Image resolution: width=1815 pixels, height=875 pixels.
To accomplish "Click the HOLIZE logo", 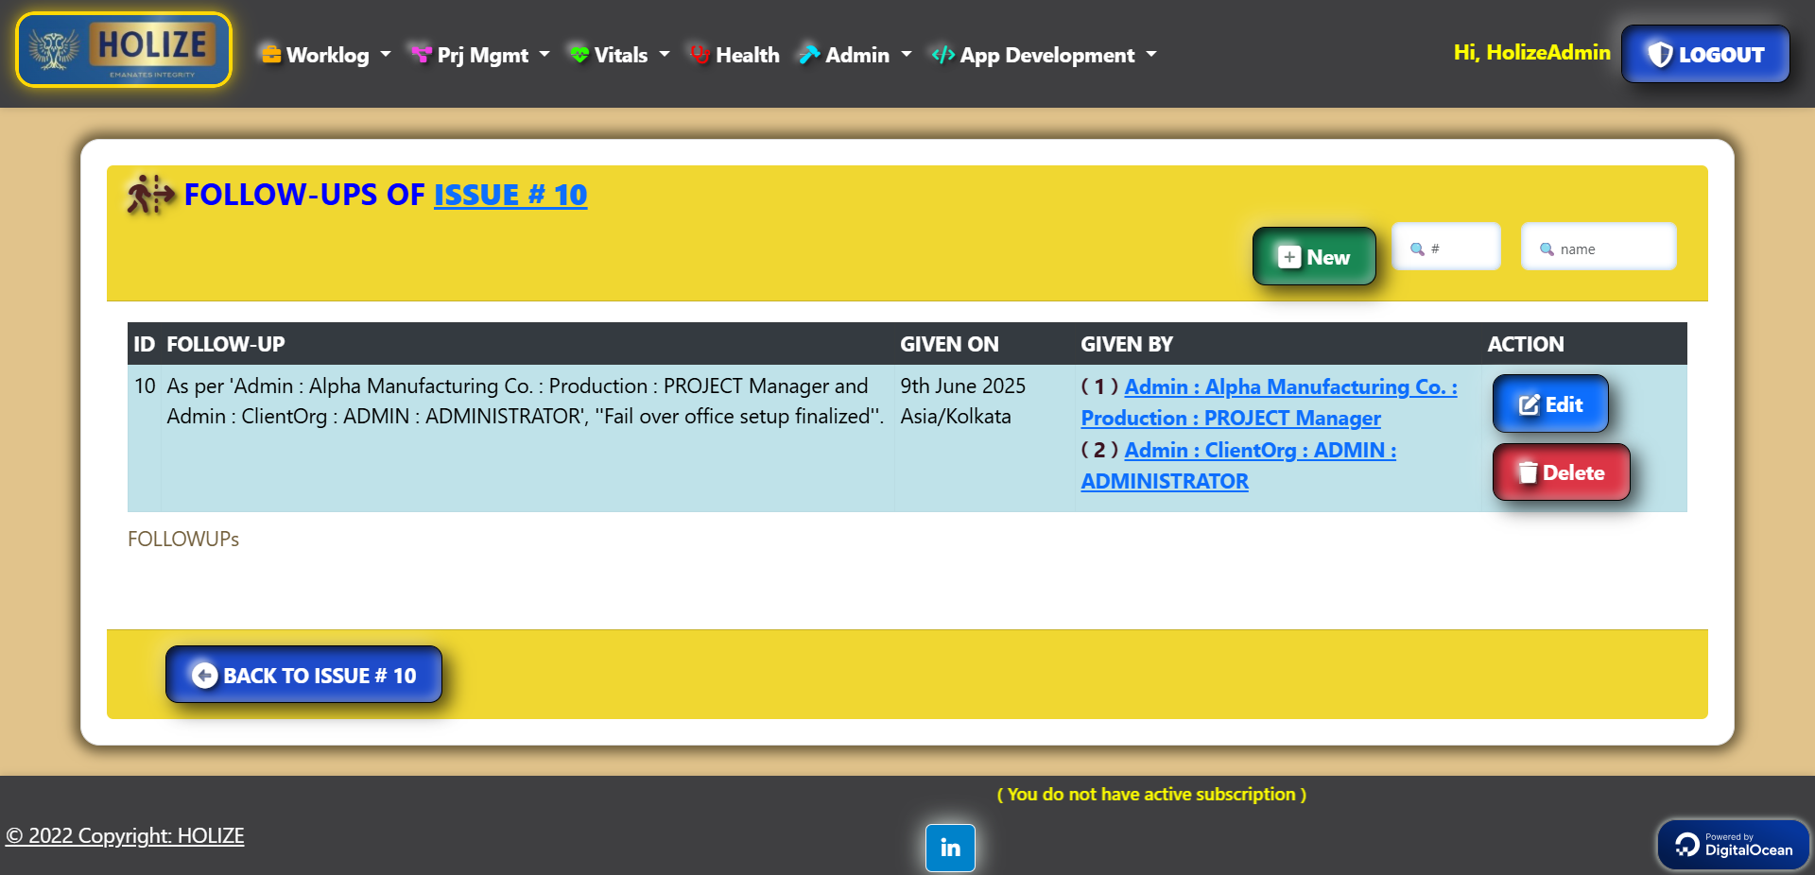I will [124, 50].
